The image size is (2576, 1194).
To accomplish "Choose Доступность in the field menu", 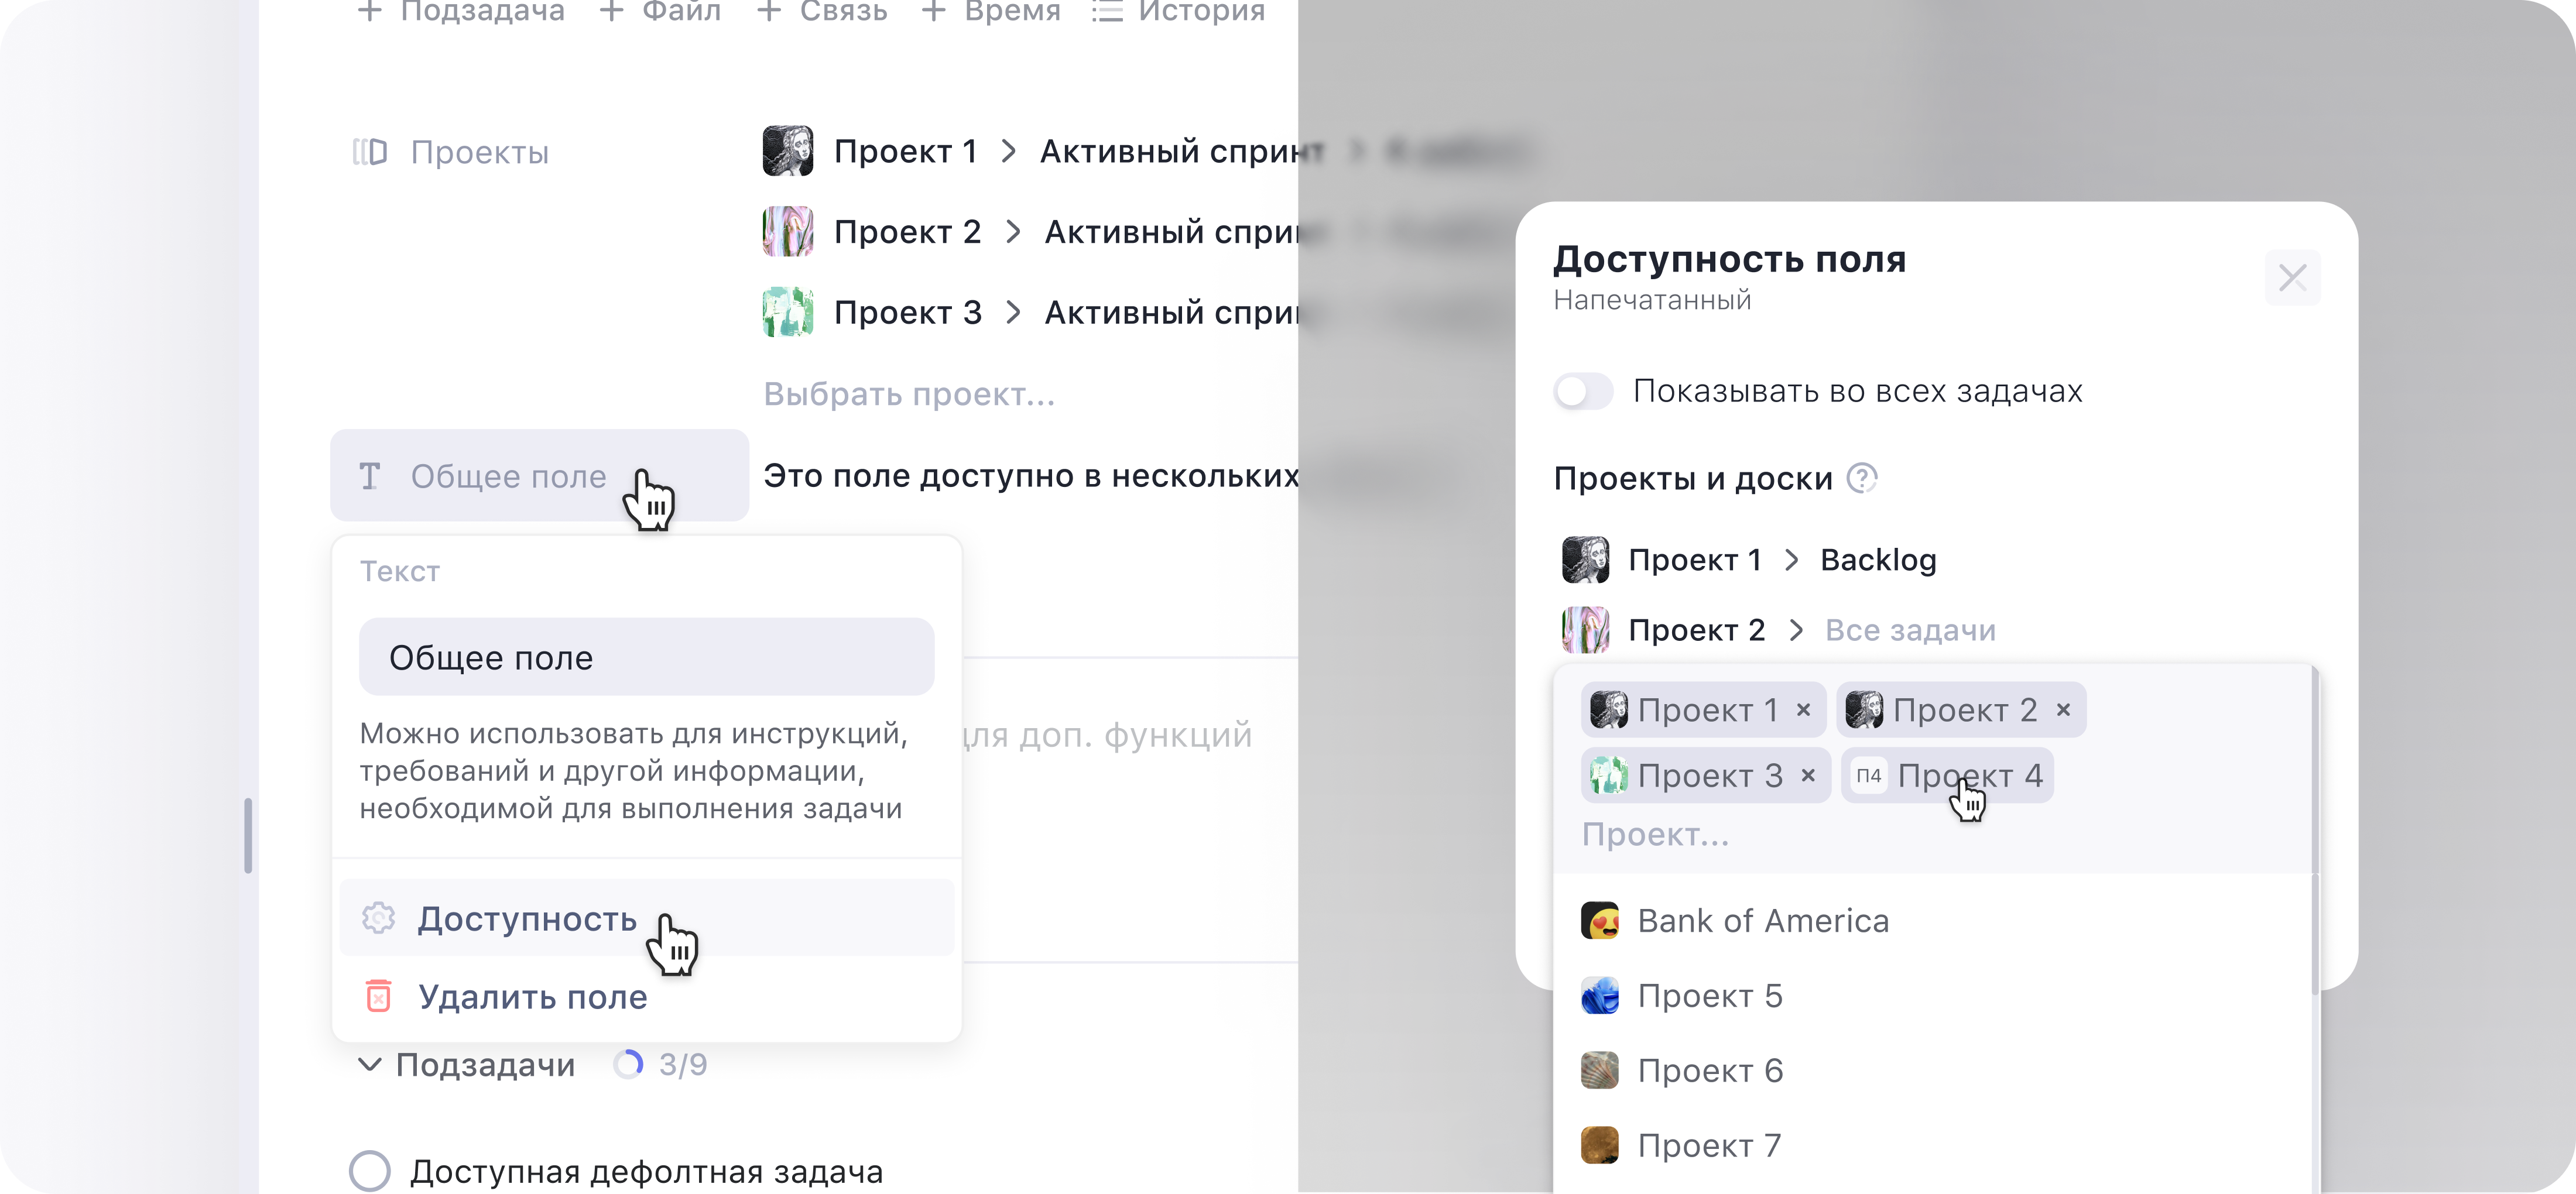I will [528, 919].
